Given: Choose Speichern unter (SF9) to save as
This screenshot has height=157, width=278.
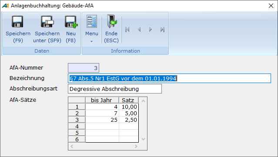Looking at the screenshot, I should point(47,29).
